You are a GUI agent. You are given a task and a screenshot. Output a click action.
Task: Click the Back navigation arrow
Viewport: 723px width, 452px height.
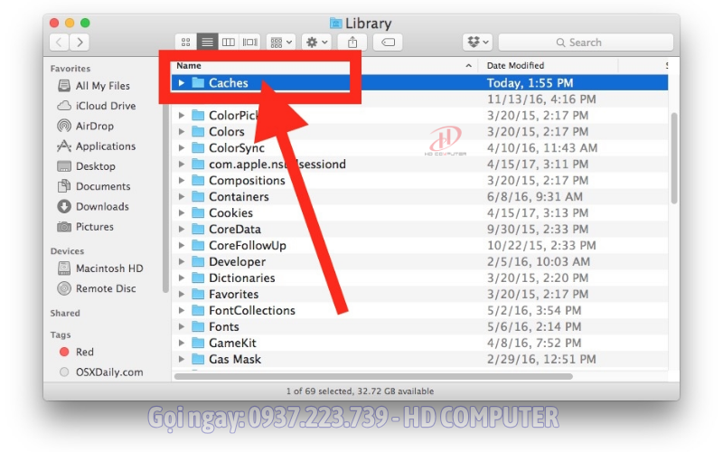coord(60,42)
